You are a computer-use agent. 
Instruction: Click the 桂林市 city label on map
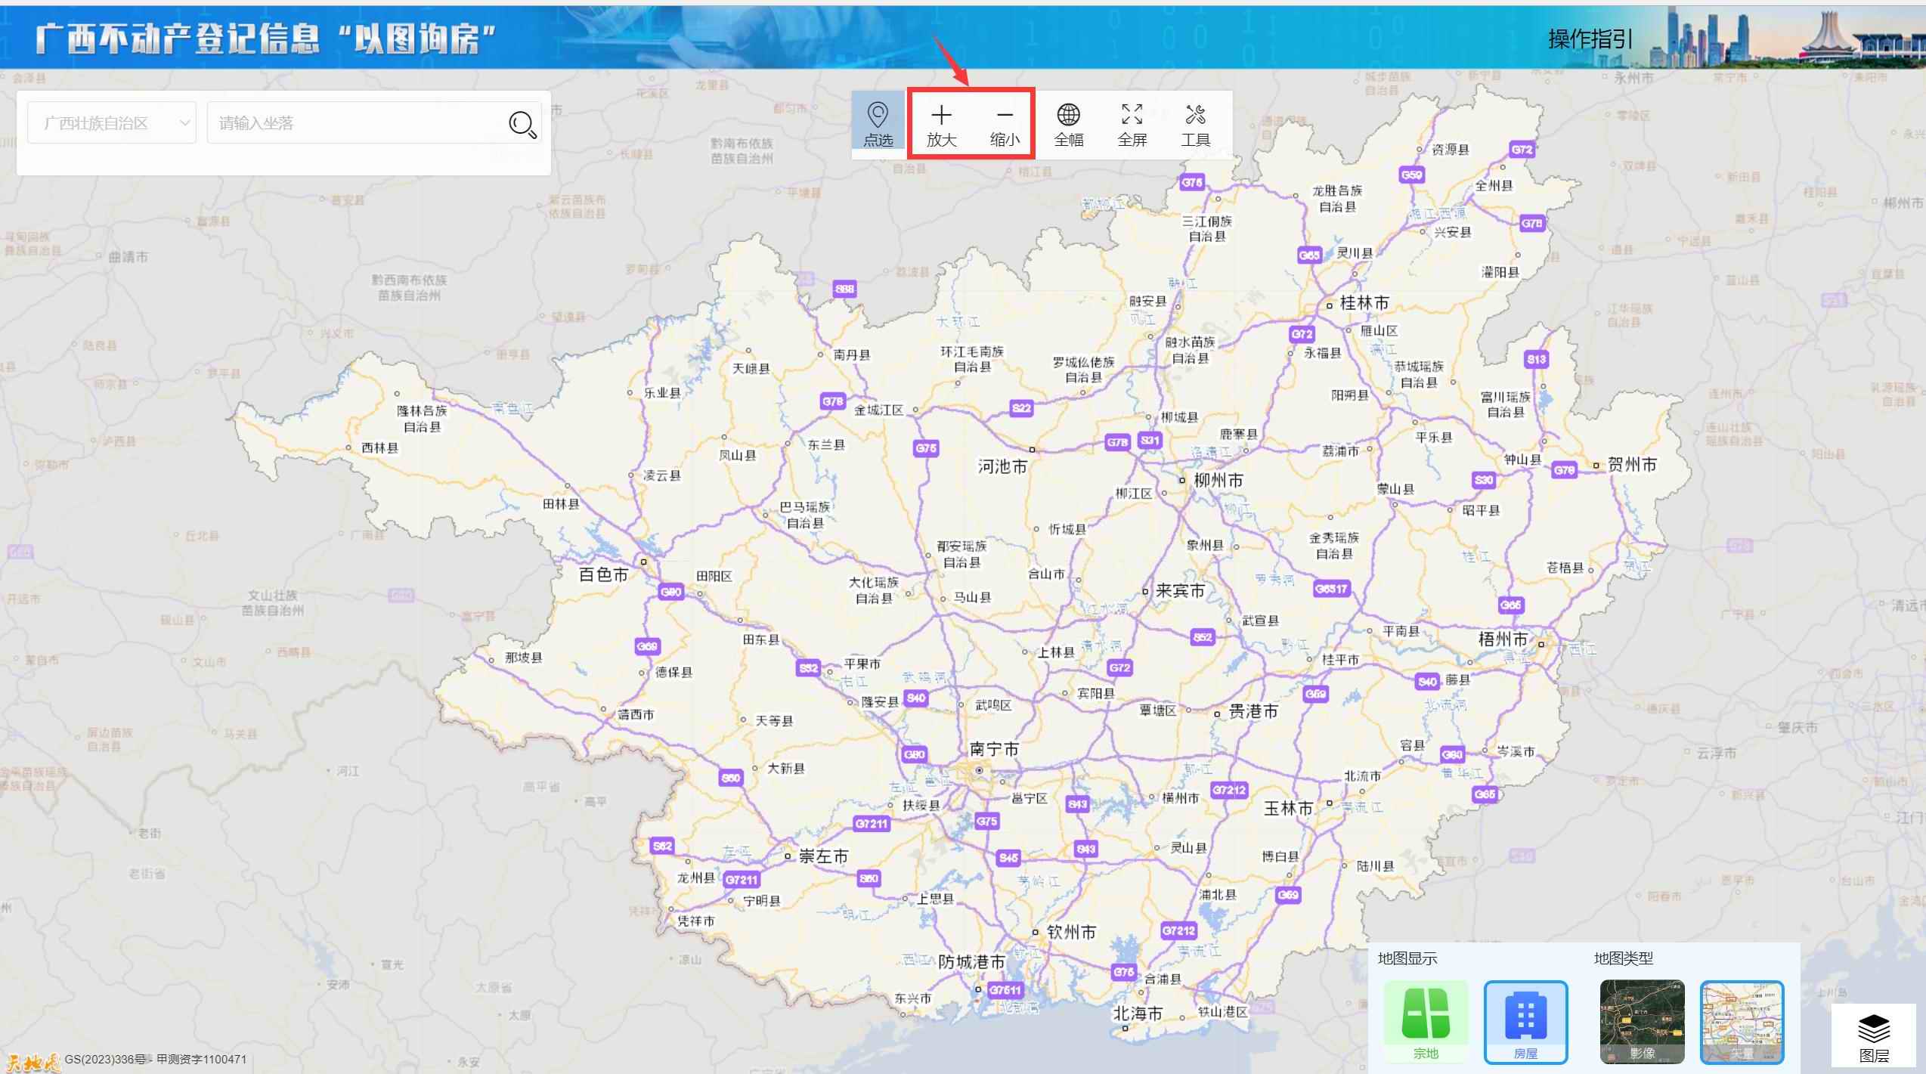[1364, 303]
